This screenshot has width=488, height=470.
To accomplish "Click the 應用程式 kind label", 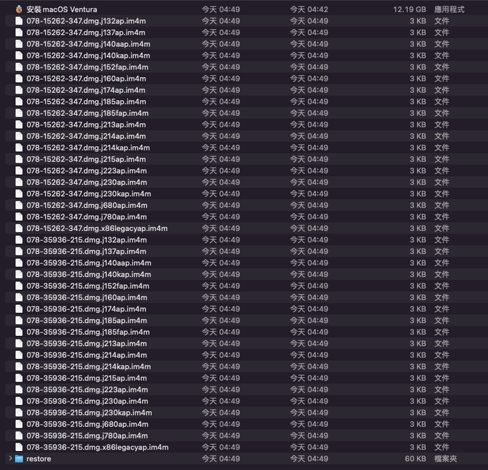I will pos(449,9).
